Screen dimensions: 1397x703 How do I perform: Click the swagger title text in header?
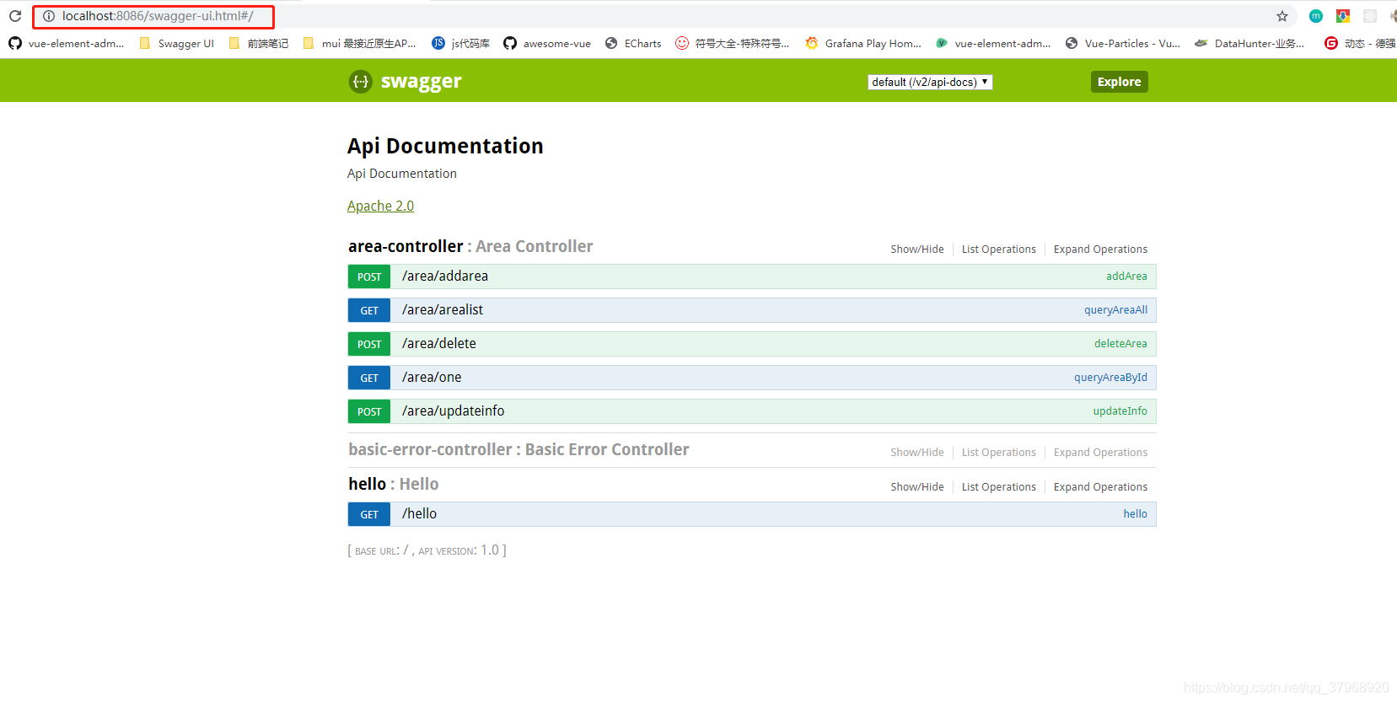click(x=421, y=82)
